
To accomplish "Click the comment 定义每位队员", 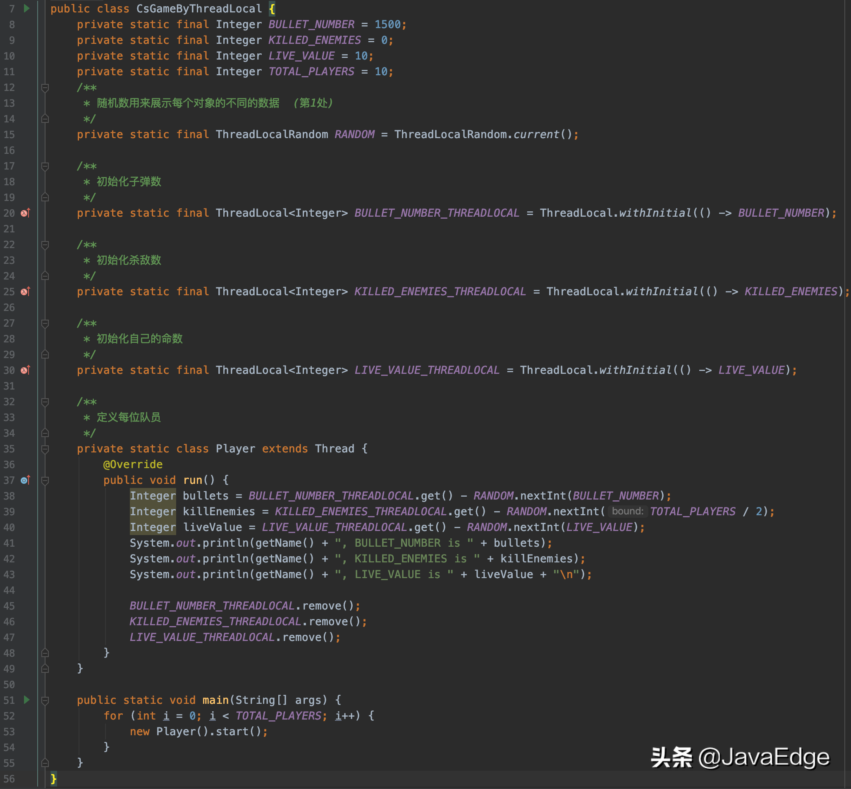I will 129,417.
